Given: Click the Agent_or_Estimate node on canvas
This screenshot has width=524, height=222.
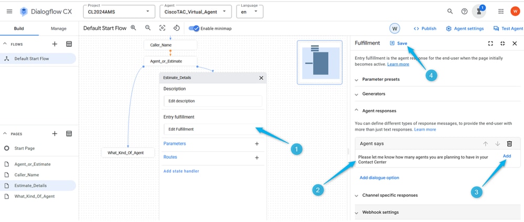Looking at the screenshot, I should pos(170,61).
